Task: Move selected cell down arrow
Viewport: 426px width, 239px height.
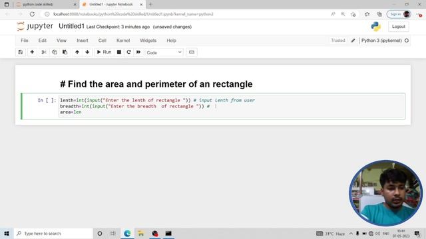Action: pos(87,52)
